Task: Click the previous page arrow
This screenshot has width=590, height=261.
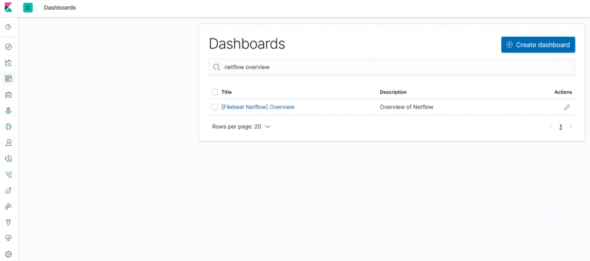Action: (551, 127)
